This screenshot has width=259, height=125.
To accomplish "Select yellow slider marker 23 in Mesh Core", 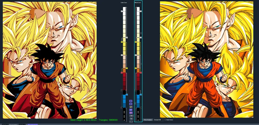I will (x=136, y=42).
